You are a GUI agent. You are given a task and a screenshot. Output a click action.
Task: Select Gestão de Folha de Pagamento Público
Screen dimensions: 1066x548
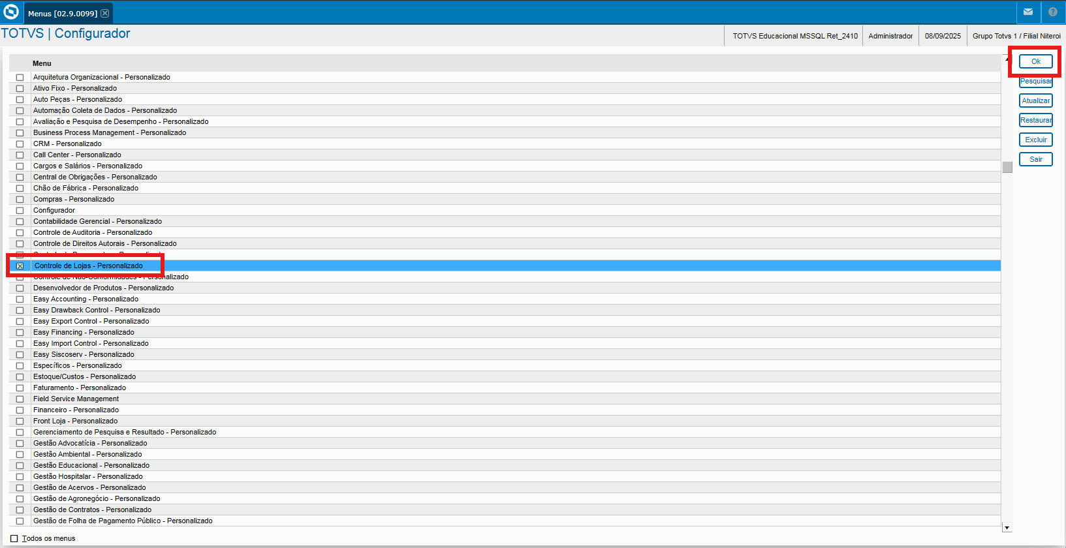[x=505, y=521]
